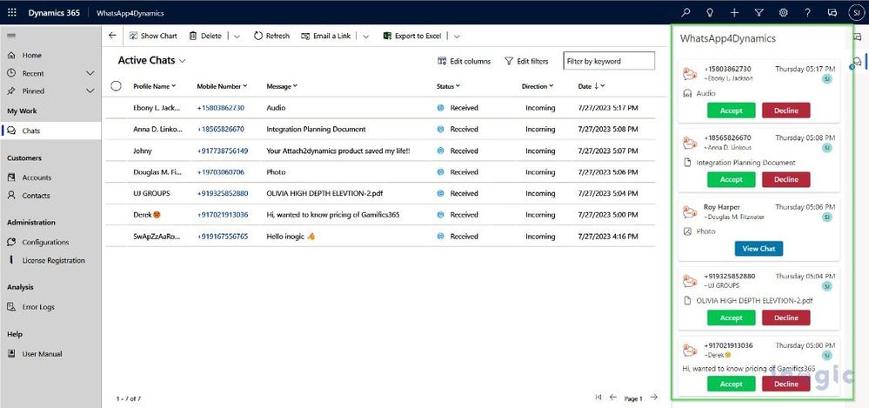Screen dimensions: 869x408
Task: Accept the UJ GROUPS pdf chat
Action: [731, 318]
